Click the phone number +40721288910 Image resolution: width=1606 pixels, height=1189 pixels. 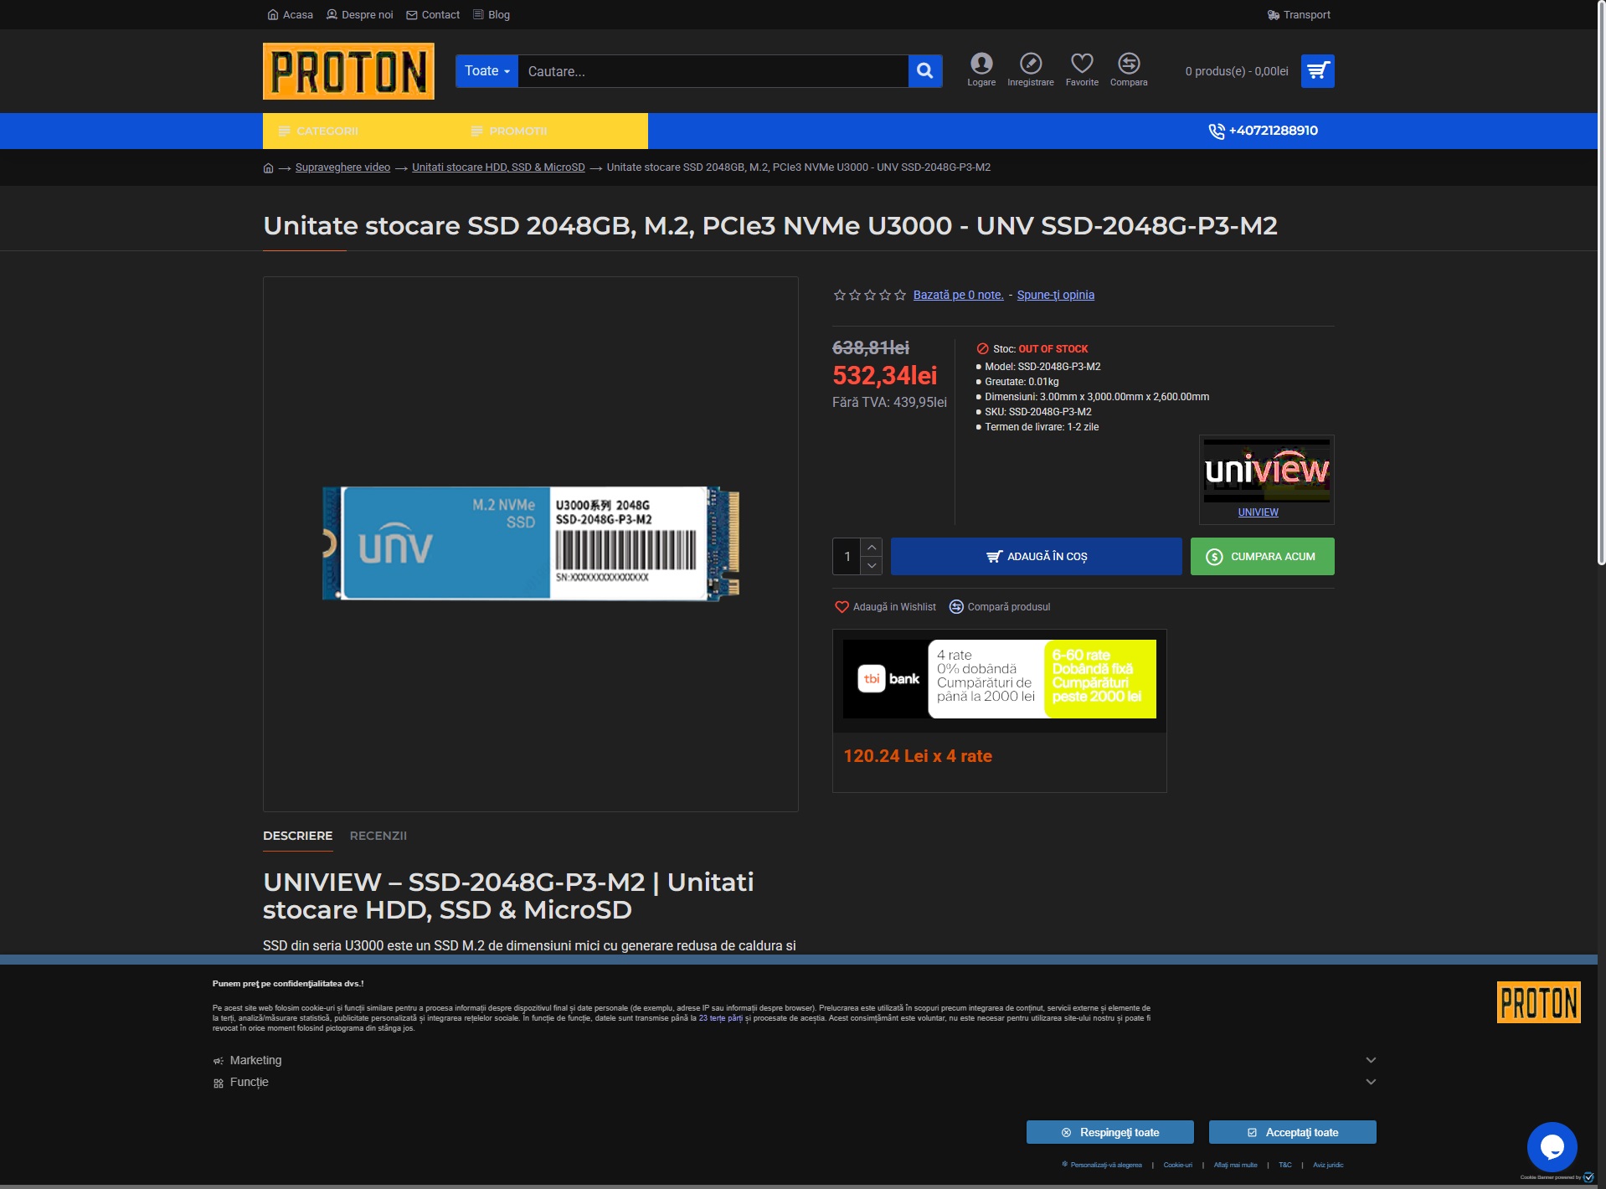1264,131
